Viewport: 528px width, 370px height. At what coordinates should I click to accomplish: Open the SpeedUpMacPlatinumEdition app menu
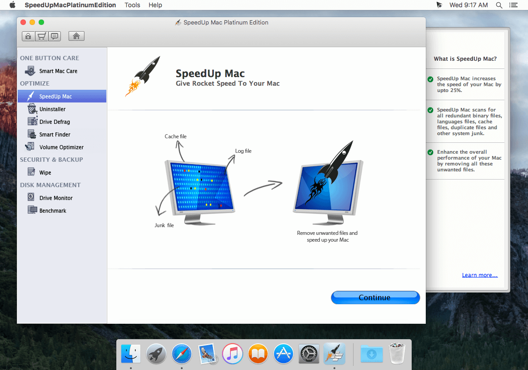(x=70, y=5)
